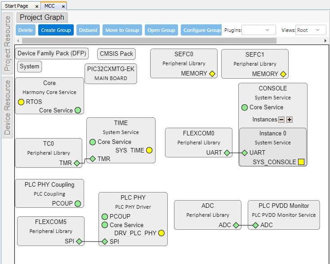Click the DRV_PLC_PHY yellow circle
Screen dimensions: 330x264
[x=161, y=233]
